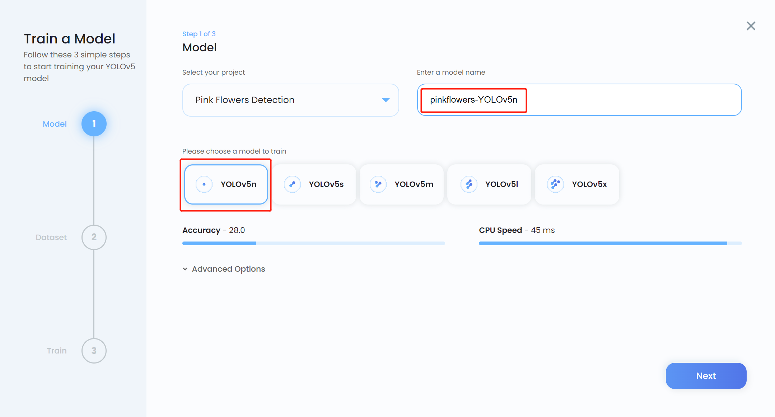This screenshot has height=417, width=775.
Task: Select the YOLOv5l model card
Action: (x=489, y=184)
